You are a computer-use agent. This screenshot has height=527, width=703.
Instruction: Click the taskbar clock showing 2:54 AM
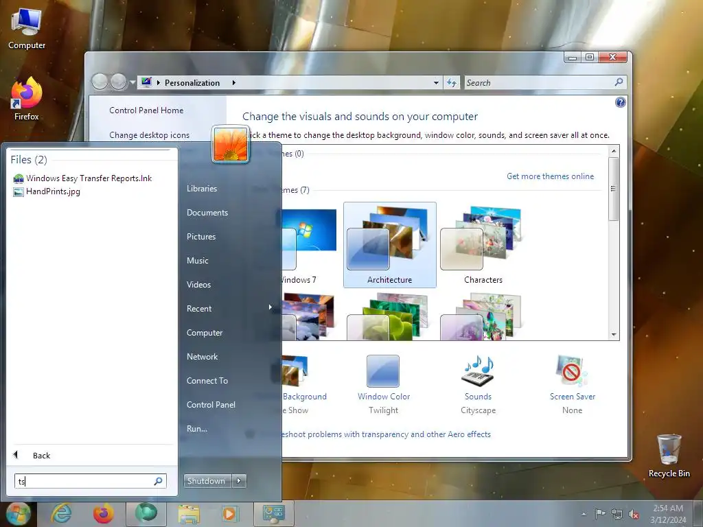click(x=668, y=513)
